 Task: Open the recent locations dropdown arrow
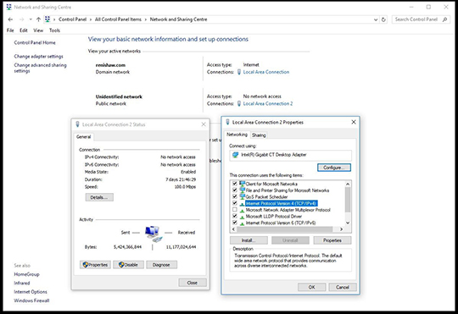[31, 19]
